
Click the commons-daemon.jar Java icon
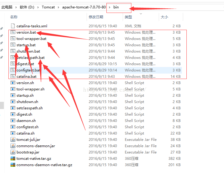pos(13,146)
